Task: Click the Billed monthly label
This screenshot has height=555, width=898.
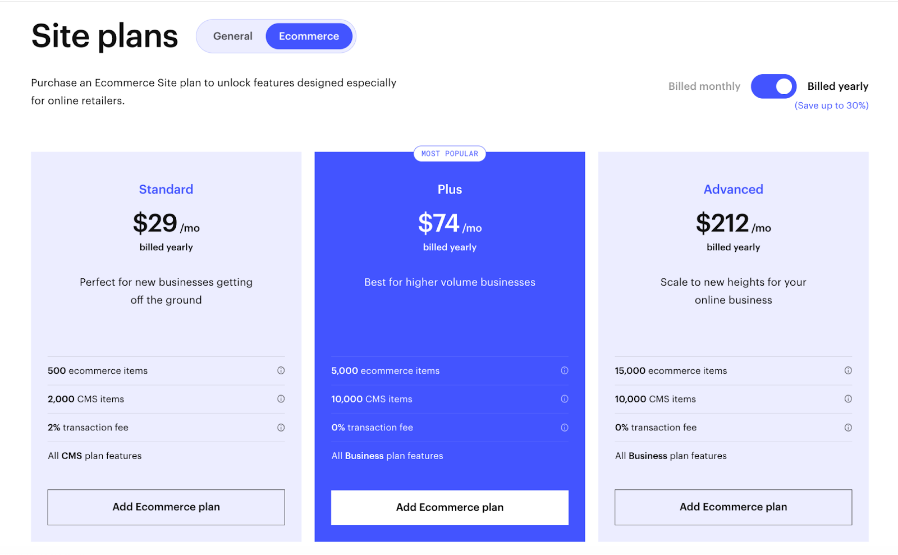Action: [704, 86]
